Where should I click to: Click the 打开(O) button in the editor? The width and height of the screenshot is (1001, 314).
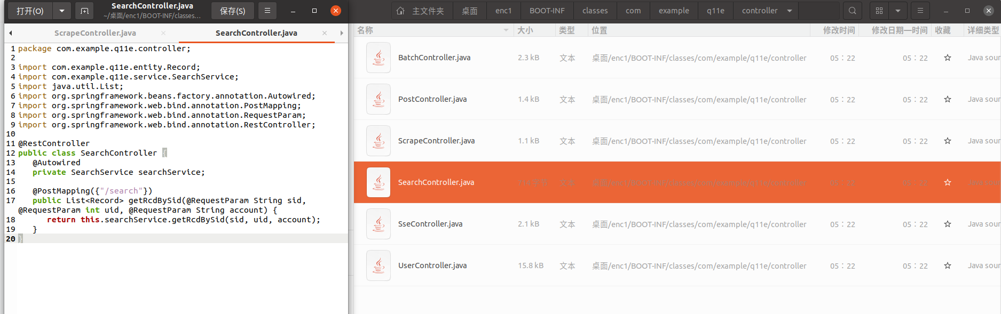click(30, 11)
